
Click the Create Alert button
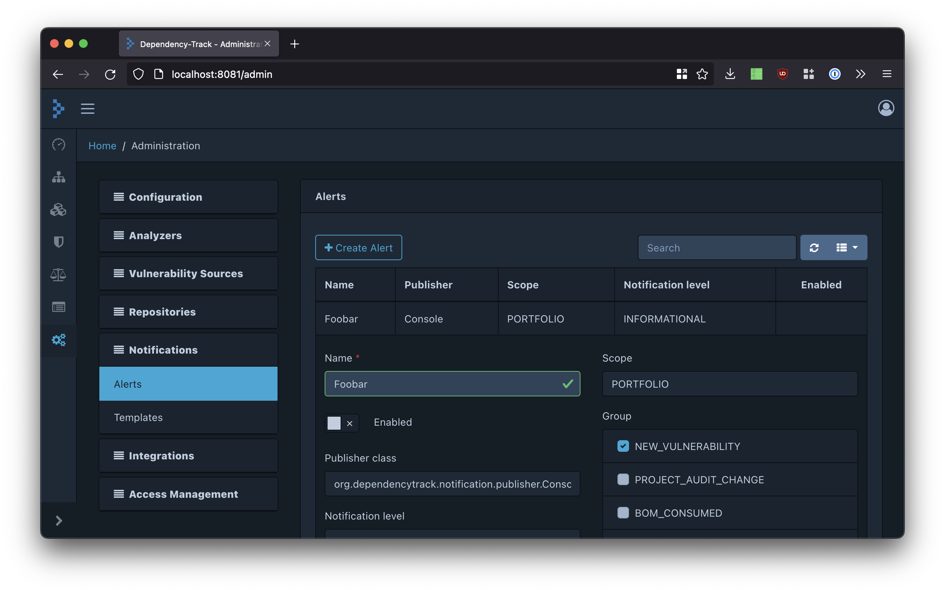(x=358, y=248)
